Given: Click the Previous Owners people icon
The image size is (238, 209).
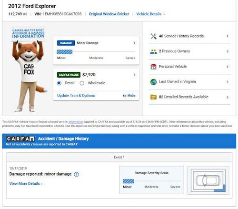Looking at the screenshot, I should click(x=153, y=51).
